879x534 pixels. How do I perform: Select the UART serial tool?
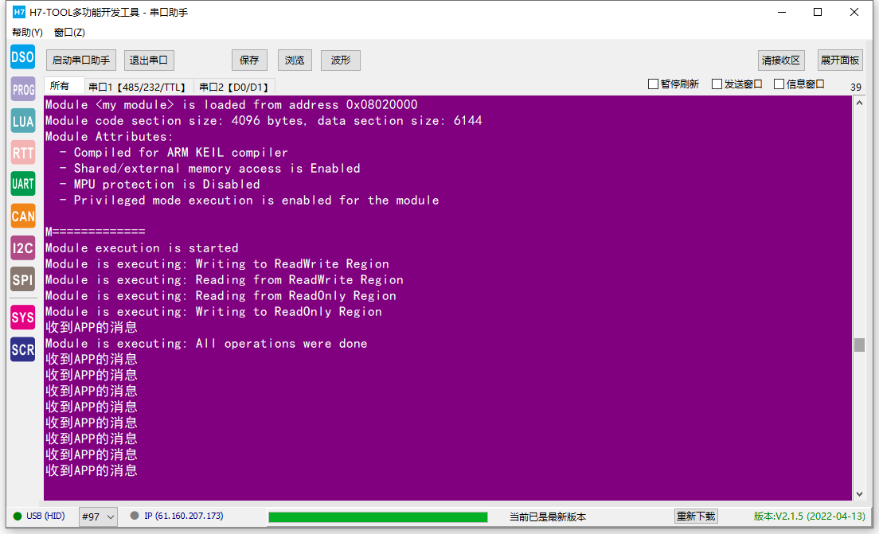pyautogui.click(x=23, y=184)
